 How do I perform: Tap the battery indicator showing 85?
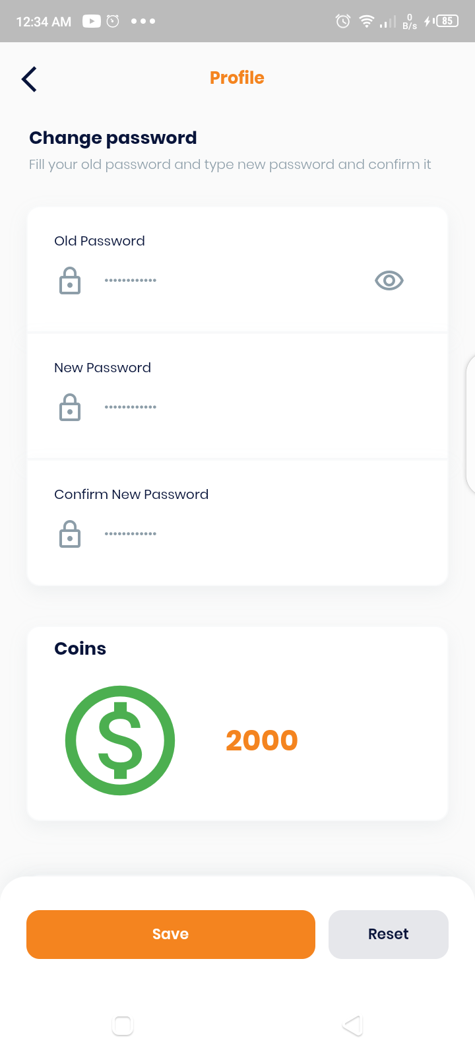coord(447,21)
